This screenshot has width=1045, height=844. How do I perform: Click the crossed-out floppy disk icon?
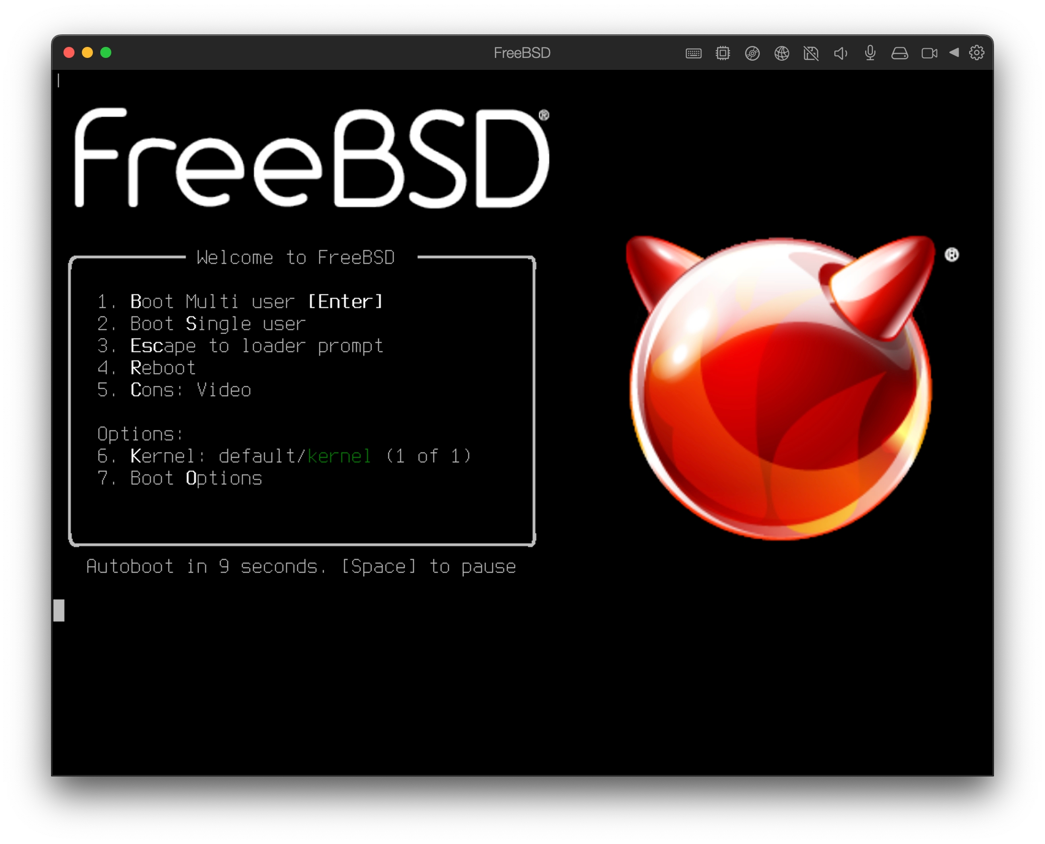(x=811, y=53)
